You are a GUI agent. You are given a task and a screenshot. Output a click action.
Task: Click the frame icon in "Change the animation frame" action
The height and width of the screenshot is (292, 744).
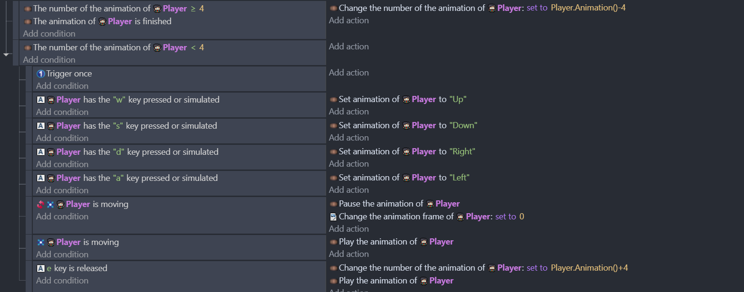(x=333, y=217)
